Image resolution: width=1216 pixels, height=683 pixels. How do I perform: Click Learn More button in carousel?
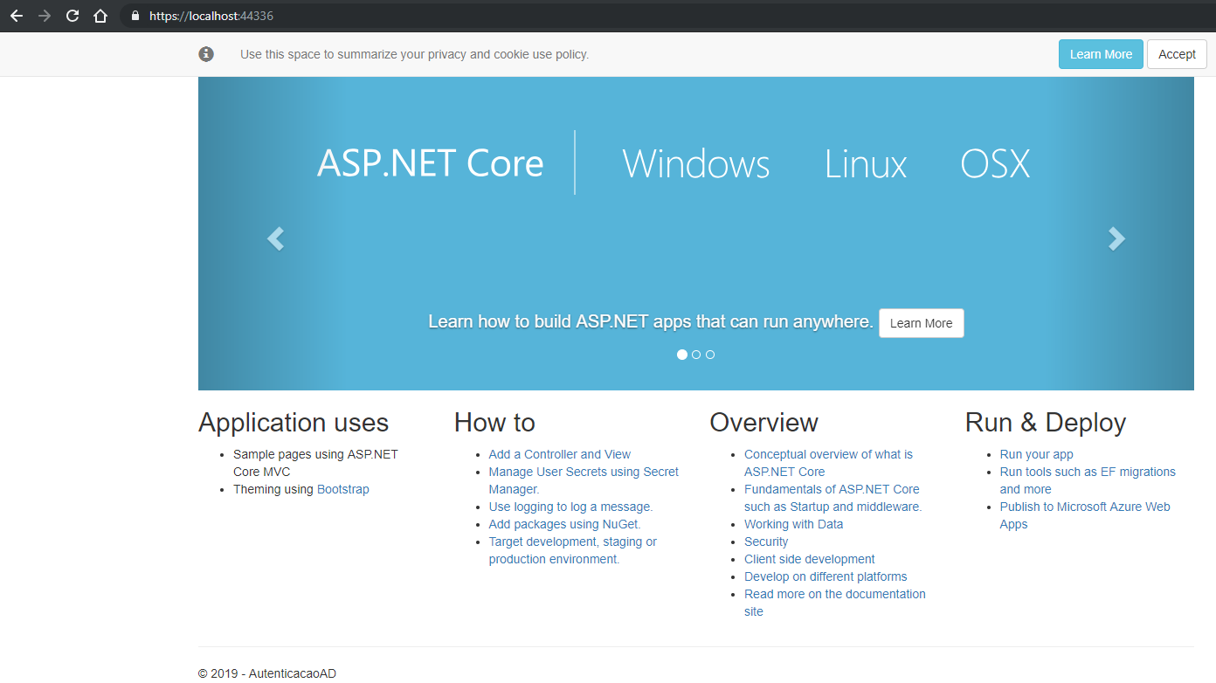(x=921, y=323)
